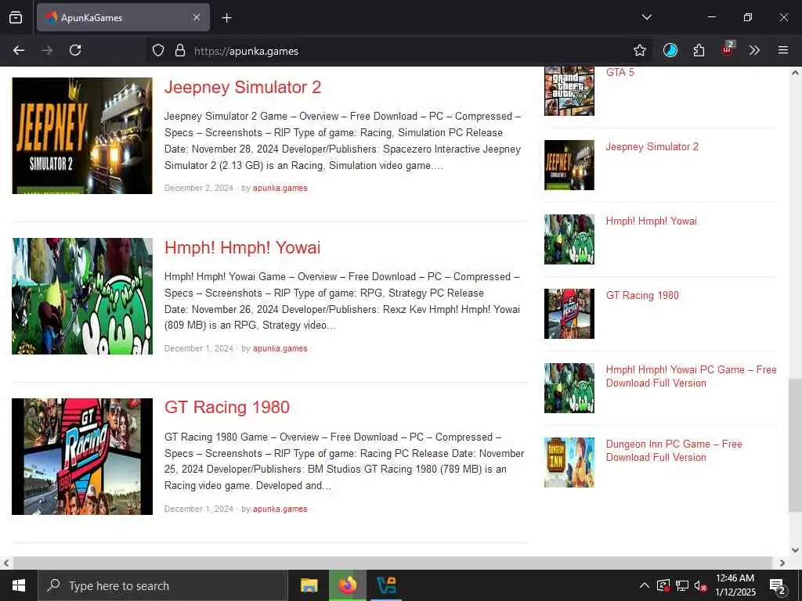Screen dimensions: 802x601
Task: Click the Dungeon Inn sidebar thumbnail
Action: (569, 462)
